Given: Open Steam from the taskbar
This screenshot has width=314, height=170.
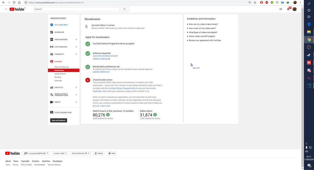Looking at the screenshot, I should point(309,55).
